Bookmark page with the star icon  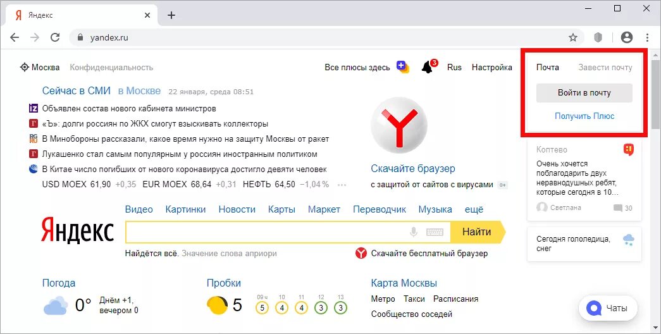pos(573,37)
